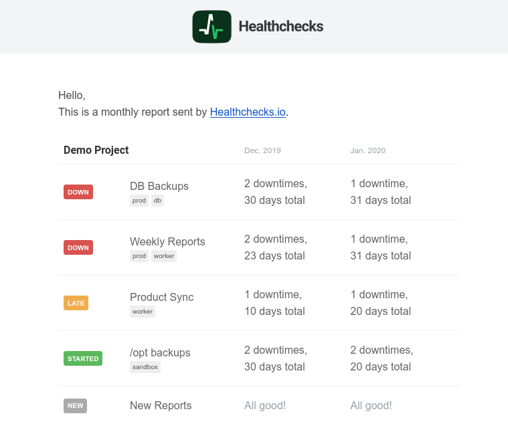508x444 pixels.
Task: Open the Product Sync check
Action: (x=161, y=297)
